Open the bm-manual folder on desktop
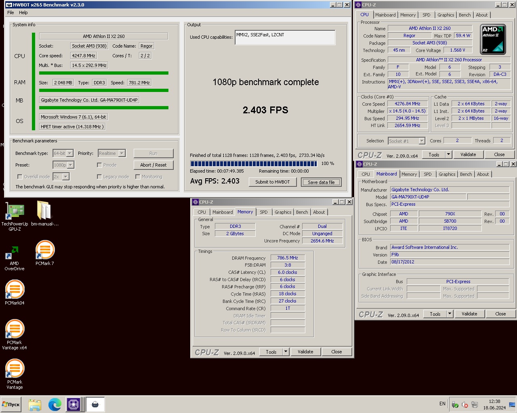This screenshot has height=413, width=517. point(44,214)
